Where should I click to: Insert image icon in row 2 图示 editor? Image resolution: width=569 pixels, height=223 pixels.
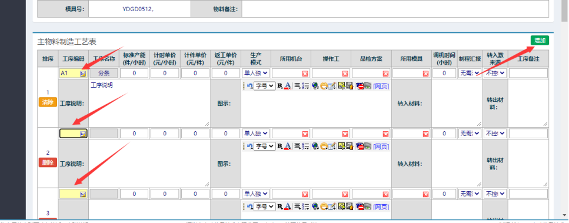[341, 147]
